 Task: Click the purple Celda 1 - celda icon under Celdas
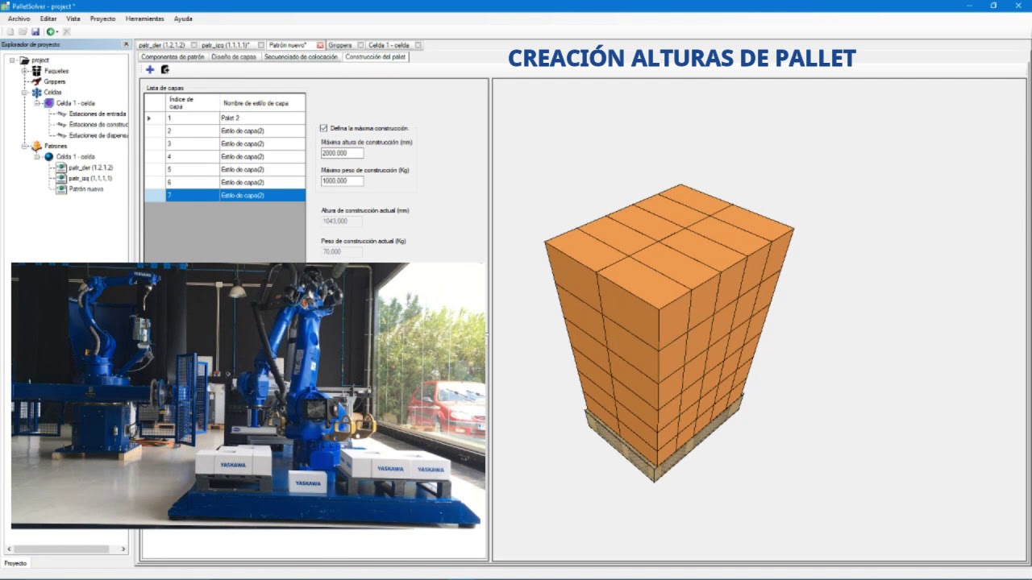(x=49, y=103)
